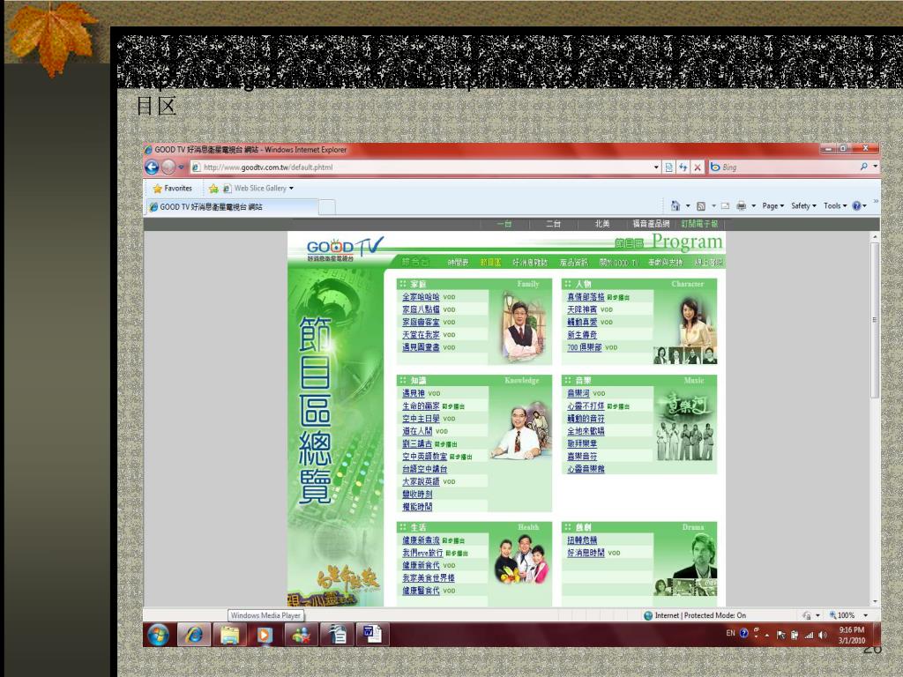Click the page vertical scrollbar thumb
Viewport: 903px width, 677px height.
pos(875,319)
